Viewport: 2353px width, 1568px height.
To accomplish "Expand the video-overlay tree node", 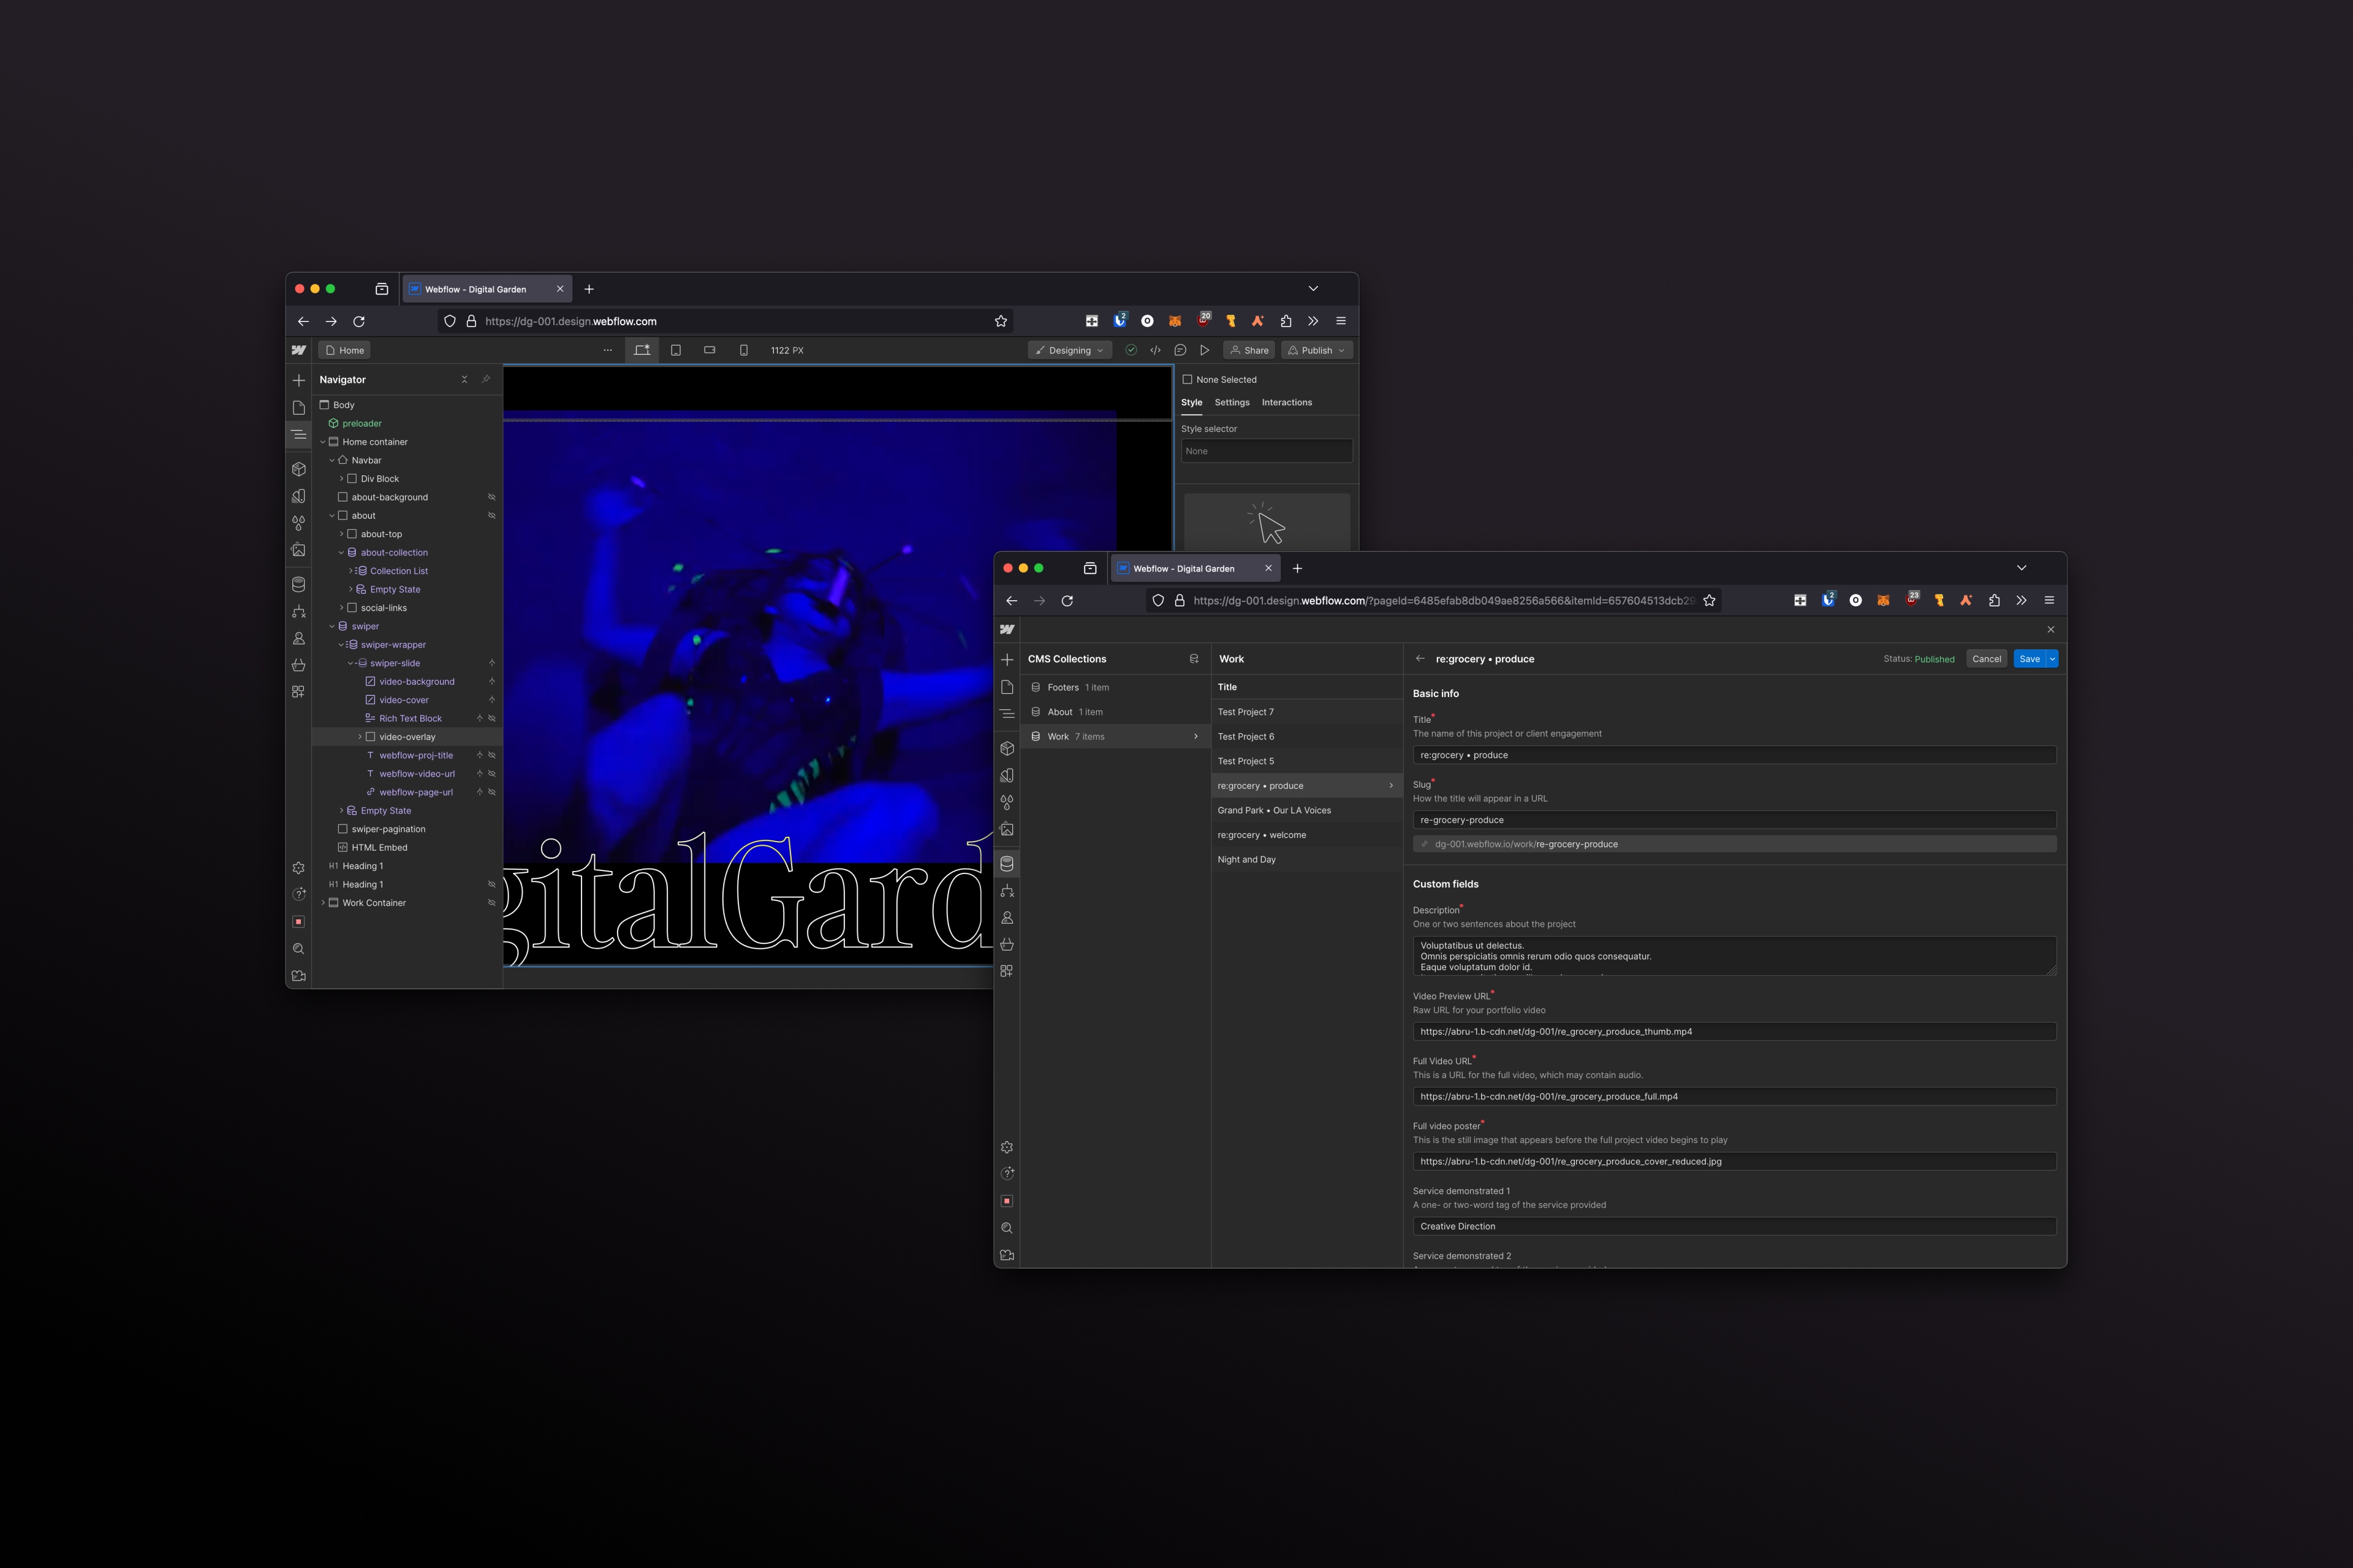I will (x=360, y=737).
